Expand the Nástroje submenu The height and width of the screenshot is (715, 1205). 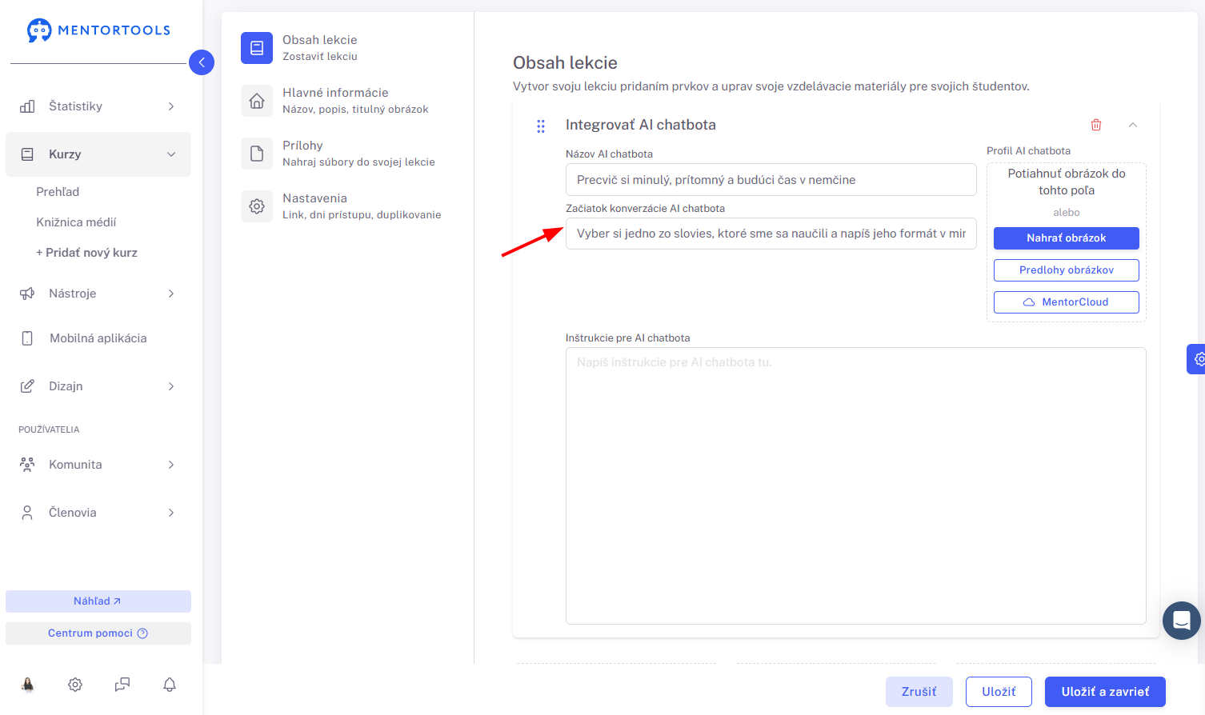coord(98,294)
